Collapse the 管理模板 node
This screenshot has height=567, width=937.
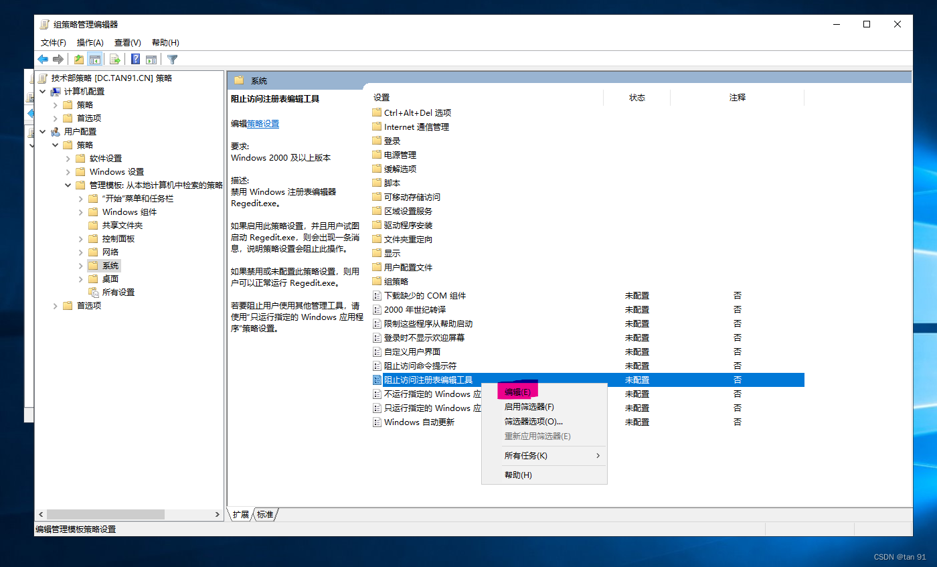(x=68, y=185)
